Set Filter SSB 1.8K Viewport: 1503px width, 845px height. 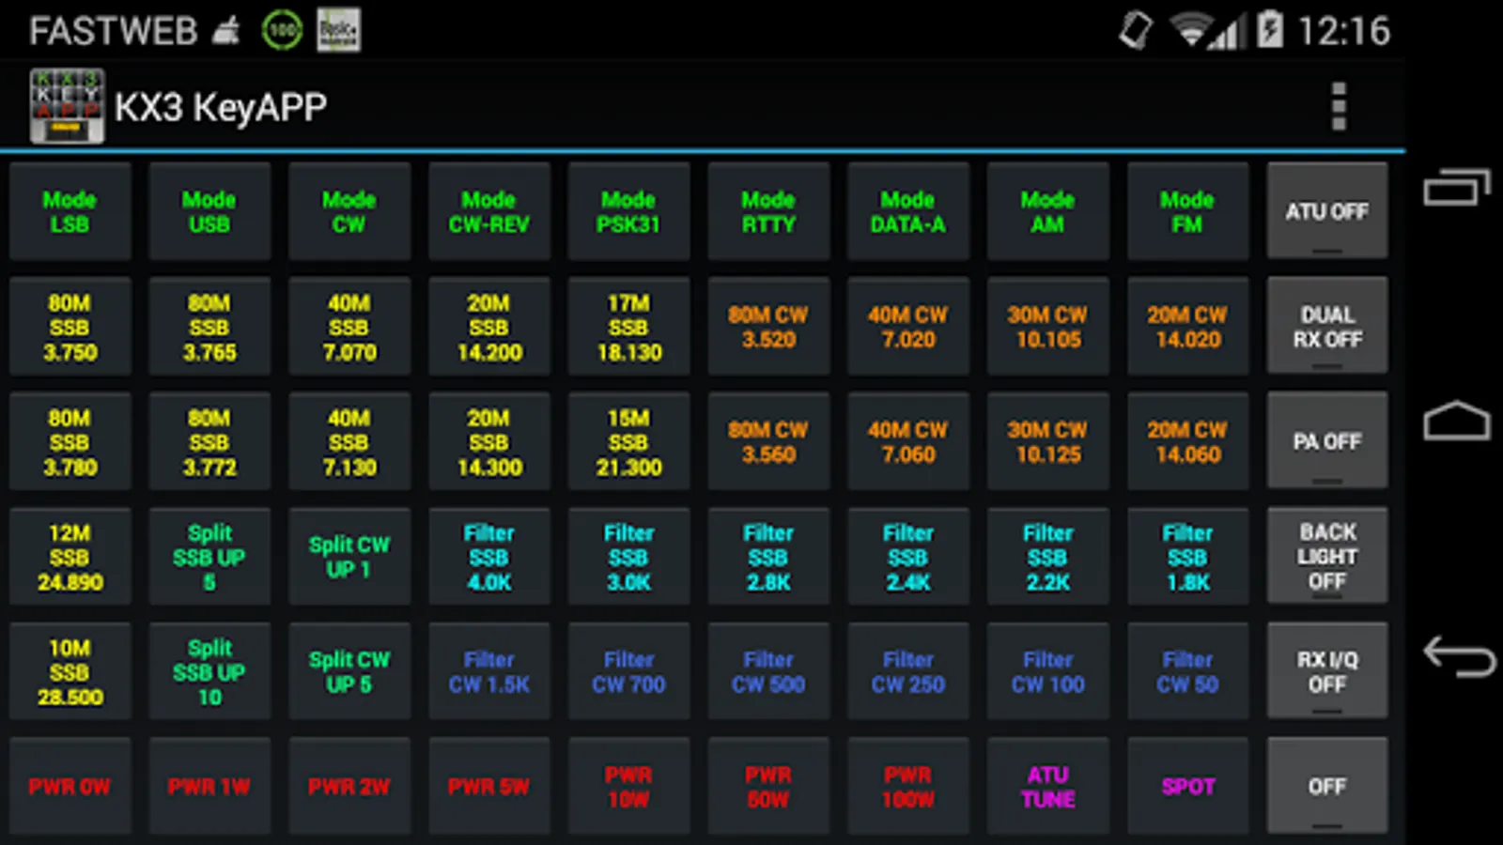point(1187,557)
